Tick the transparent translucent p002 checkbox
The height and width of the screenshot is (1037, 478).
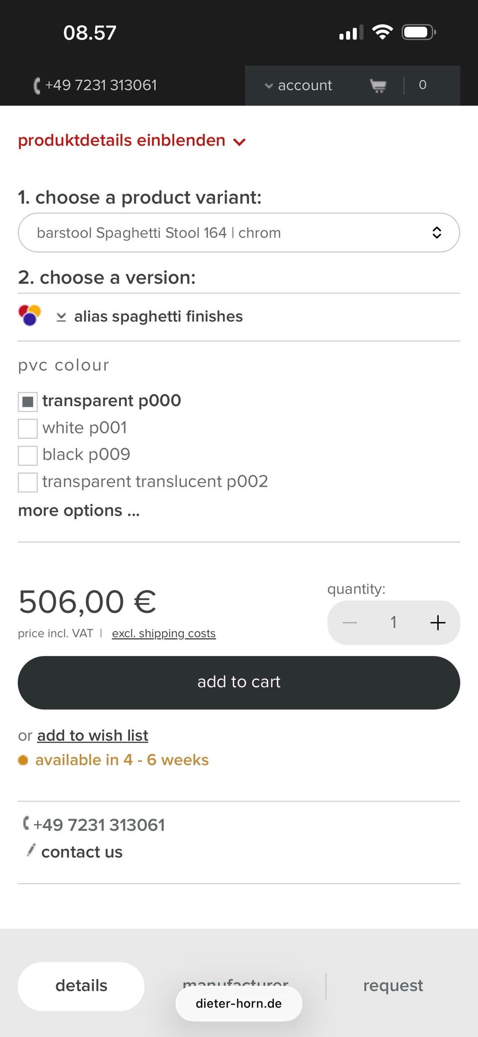[x=28, y=482]
